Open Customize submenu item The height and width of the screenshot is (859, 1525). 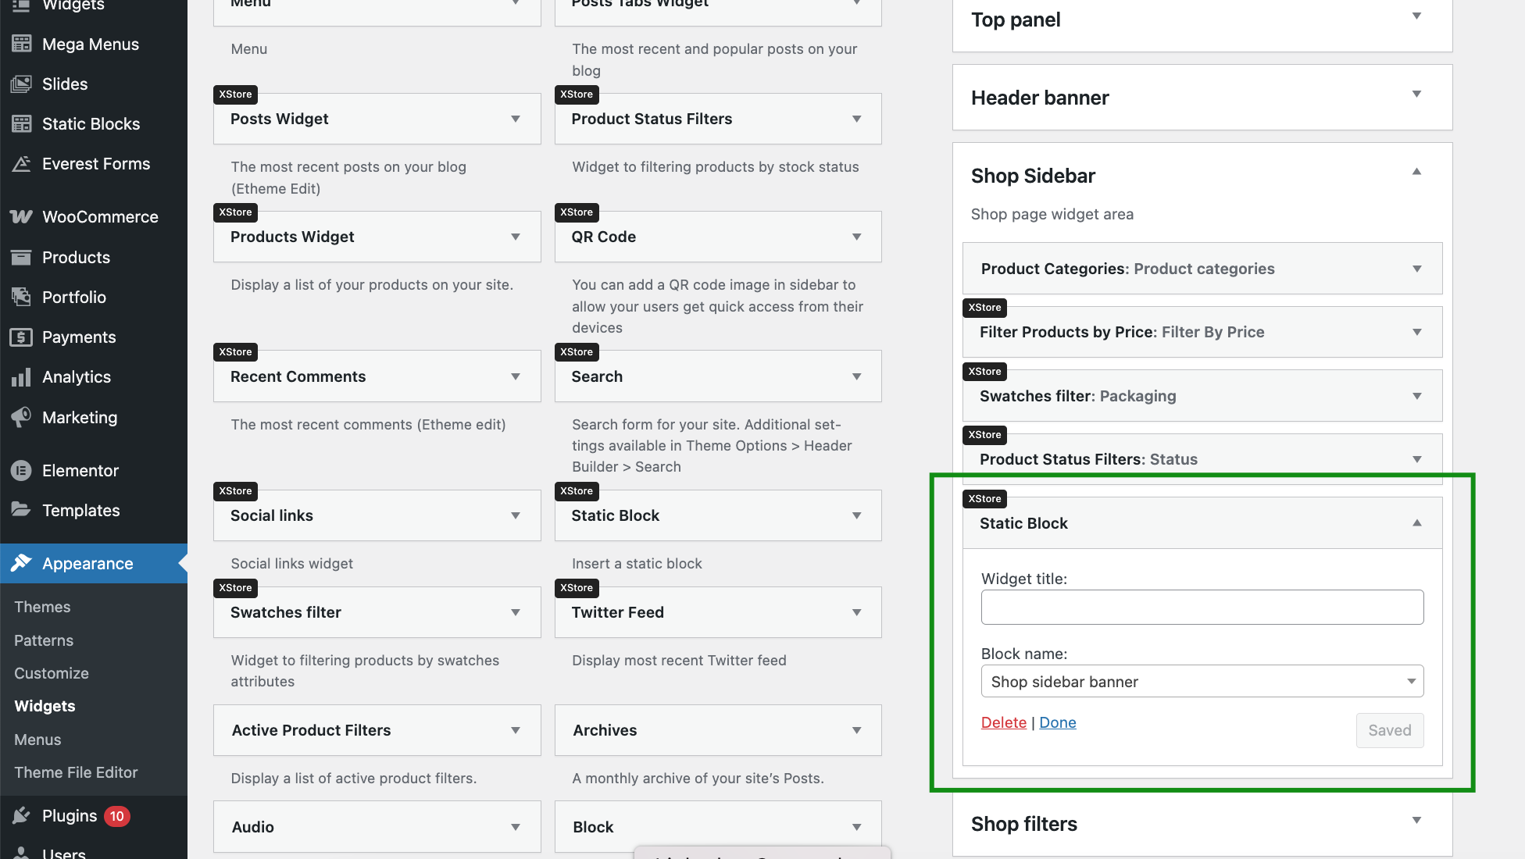coord(52,673)
